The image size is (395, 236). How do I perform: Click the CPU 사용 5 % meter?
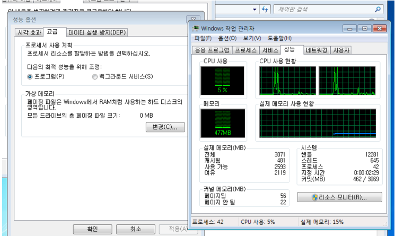(223, 81)
